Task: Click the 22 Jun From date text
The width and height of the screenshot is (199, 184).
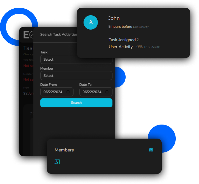Action: [x=28, y=93]
